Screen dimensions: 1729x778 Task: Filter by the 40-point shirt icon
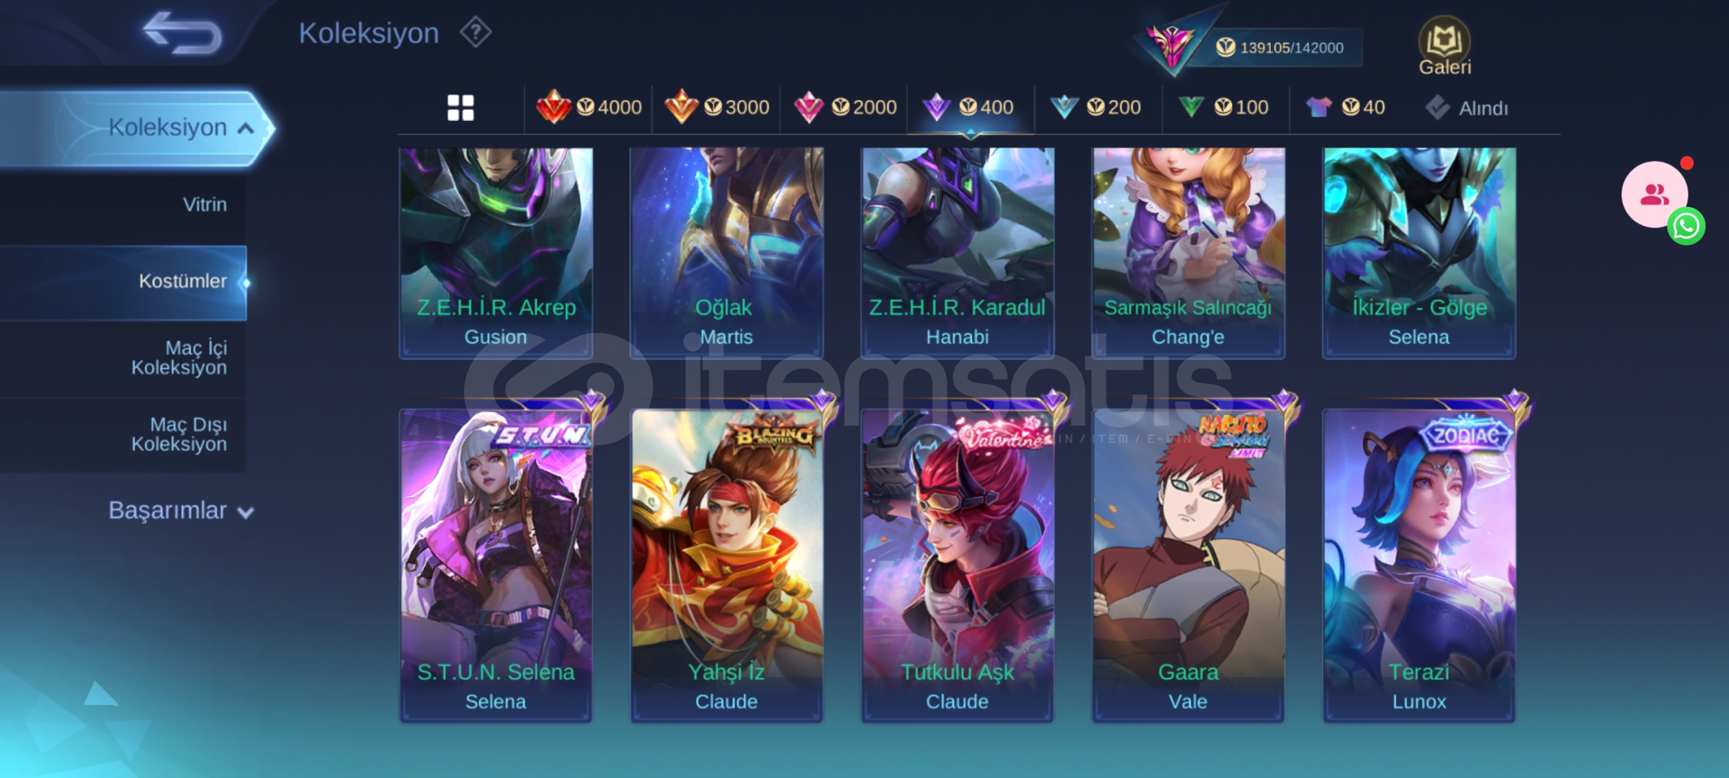coord(1345,107)
